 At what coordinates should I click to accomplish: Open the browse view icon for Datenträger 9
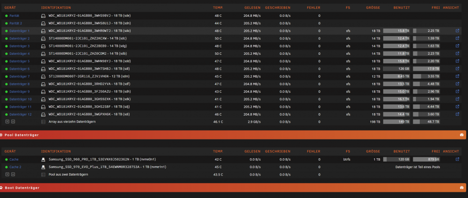coord(457,91)
